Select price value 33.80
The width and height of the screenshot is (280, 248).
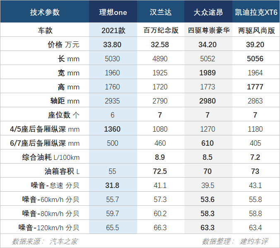coord(112,44)
